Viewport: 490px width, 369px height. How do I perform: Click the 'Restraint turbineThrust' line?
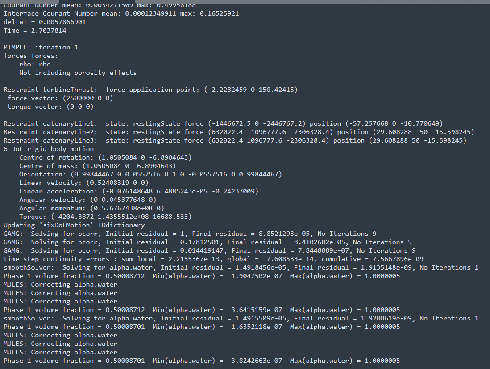(150, 90)
